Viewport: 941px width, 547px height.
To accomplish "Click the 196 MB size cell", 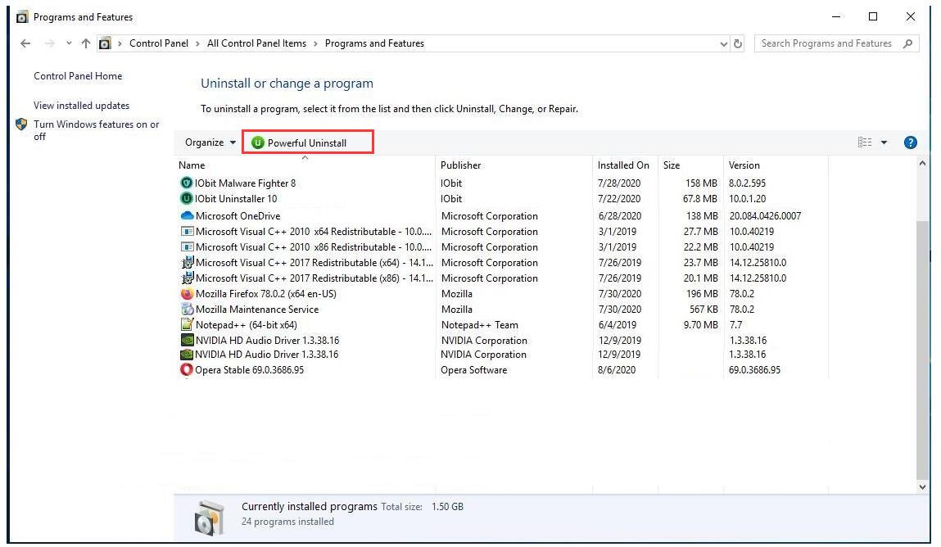I will (x=702, y=294).
